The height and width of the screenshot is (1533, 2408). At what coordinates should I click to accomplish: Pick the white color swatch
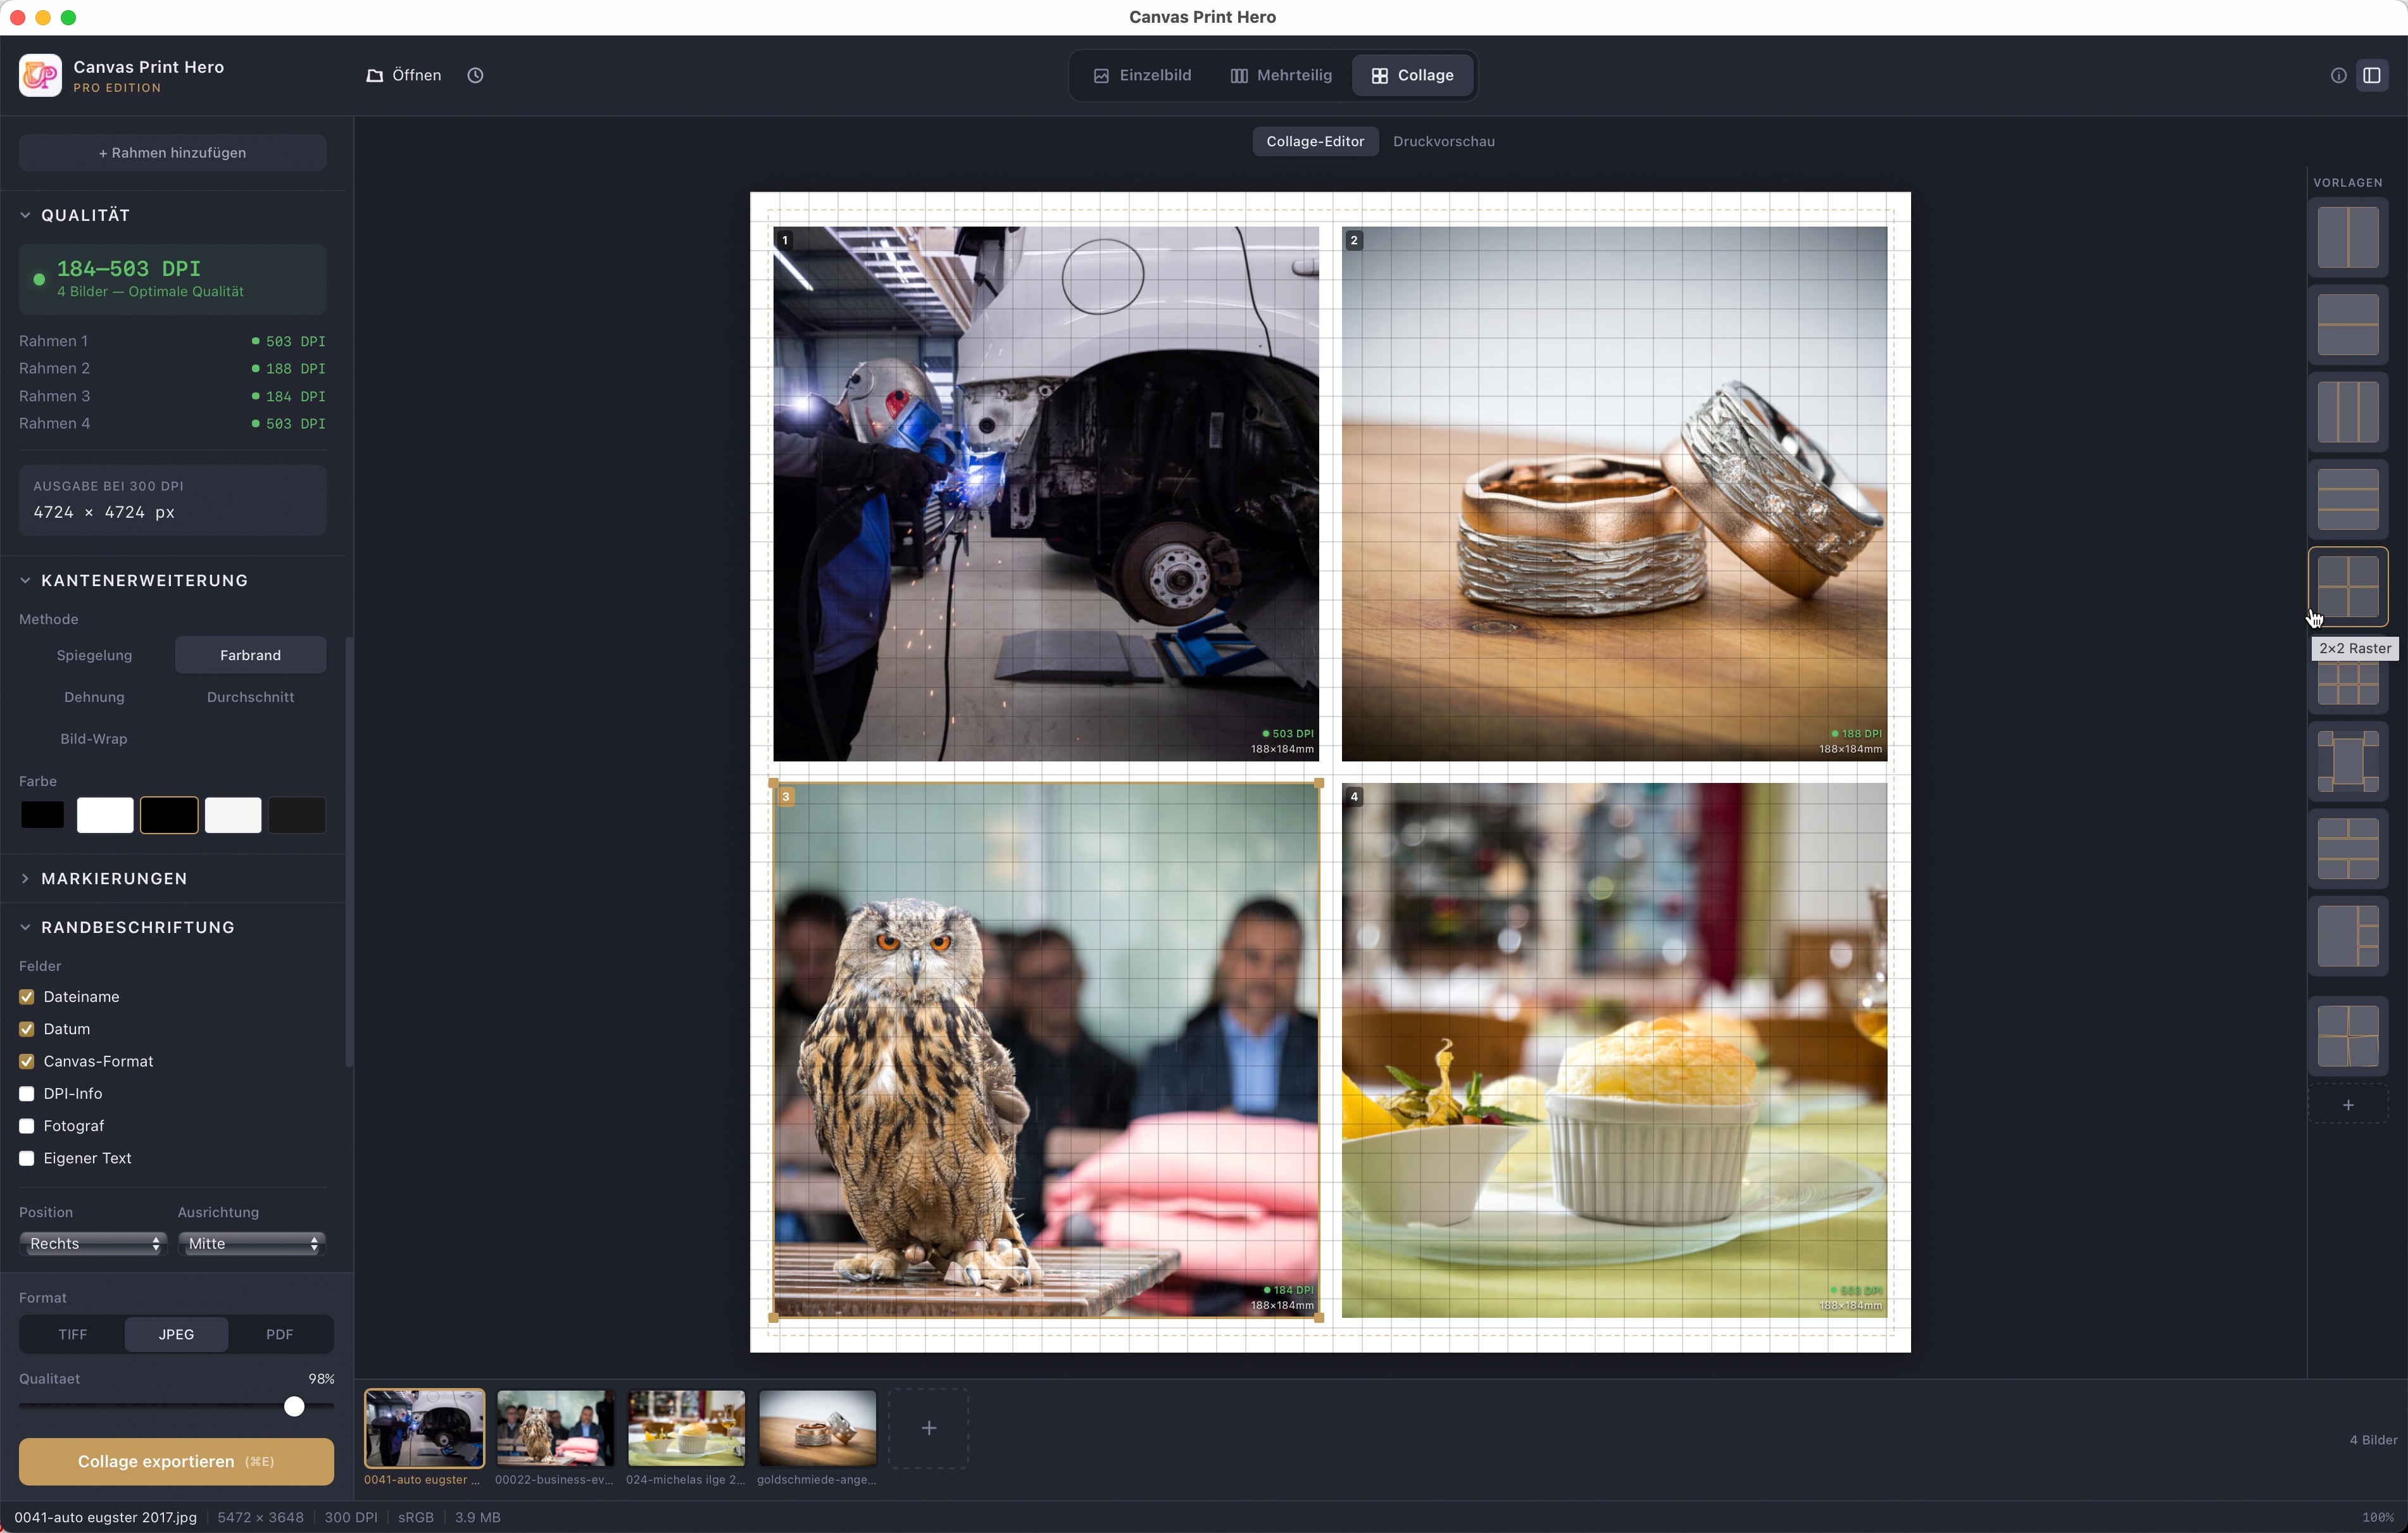pyautogui.click(x=105, y=815)
